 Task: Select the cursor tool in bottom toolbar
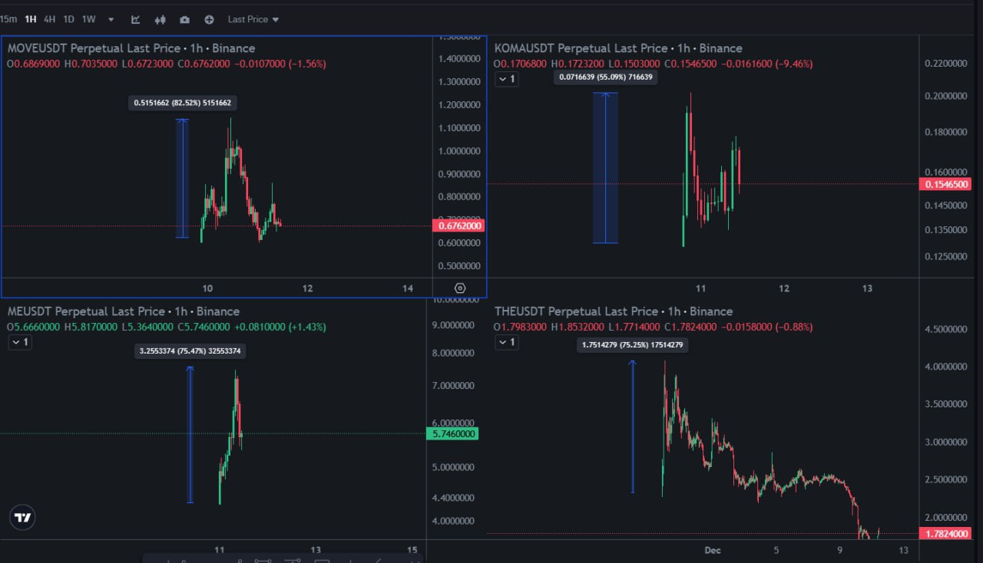[x=168, y=561]
